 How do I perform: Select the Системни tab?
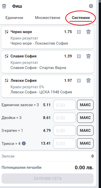point(81,18)
